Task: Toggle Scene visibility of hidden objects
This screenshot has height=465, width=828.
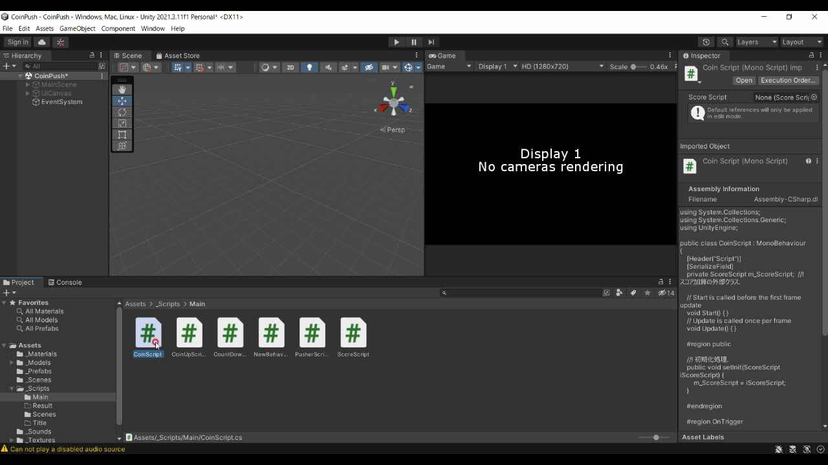Action: click(x=369, y=67)
